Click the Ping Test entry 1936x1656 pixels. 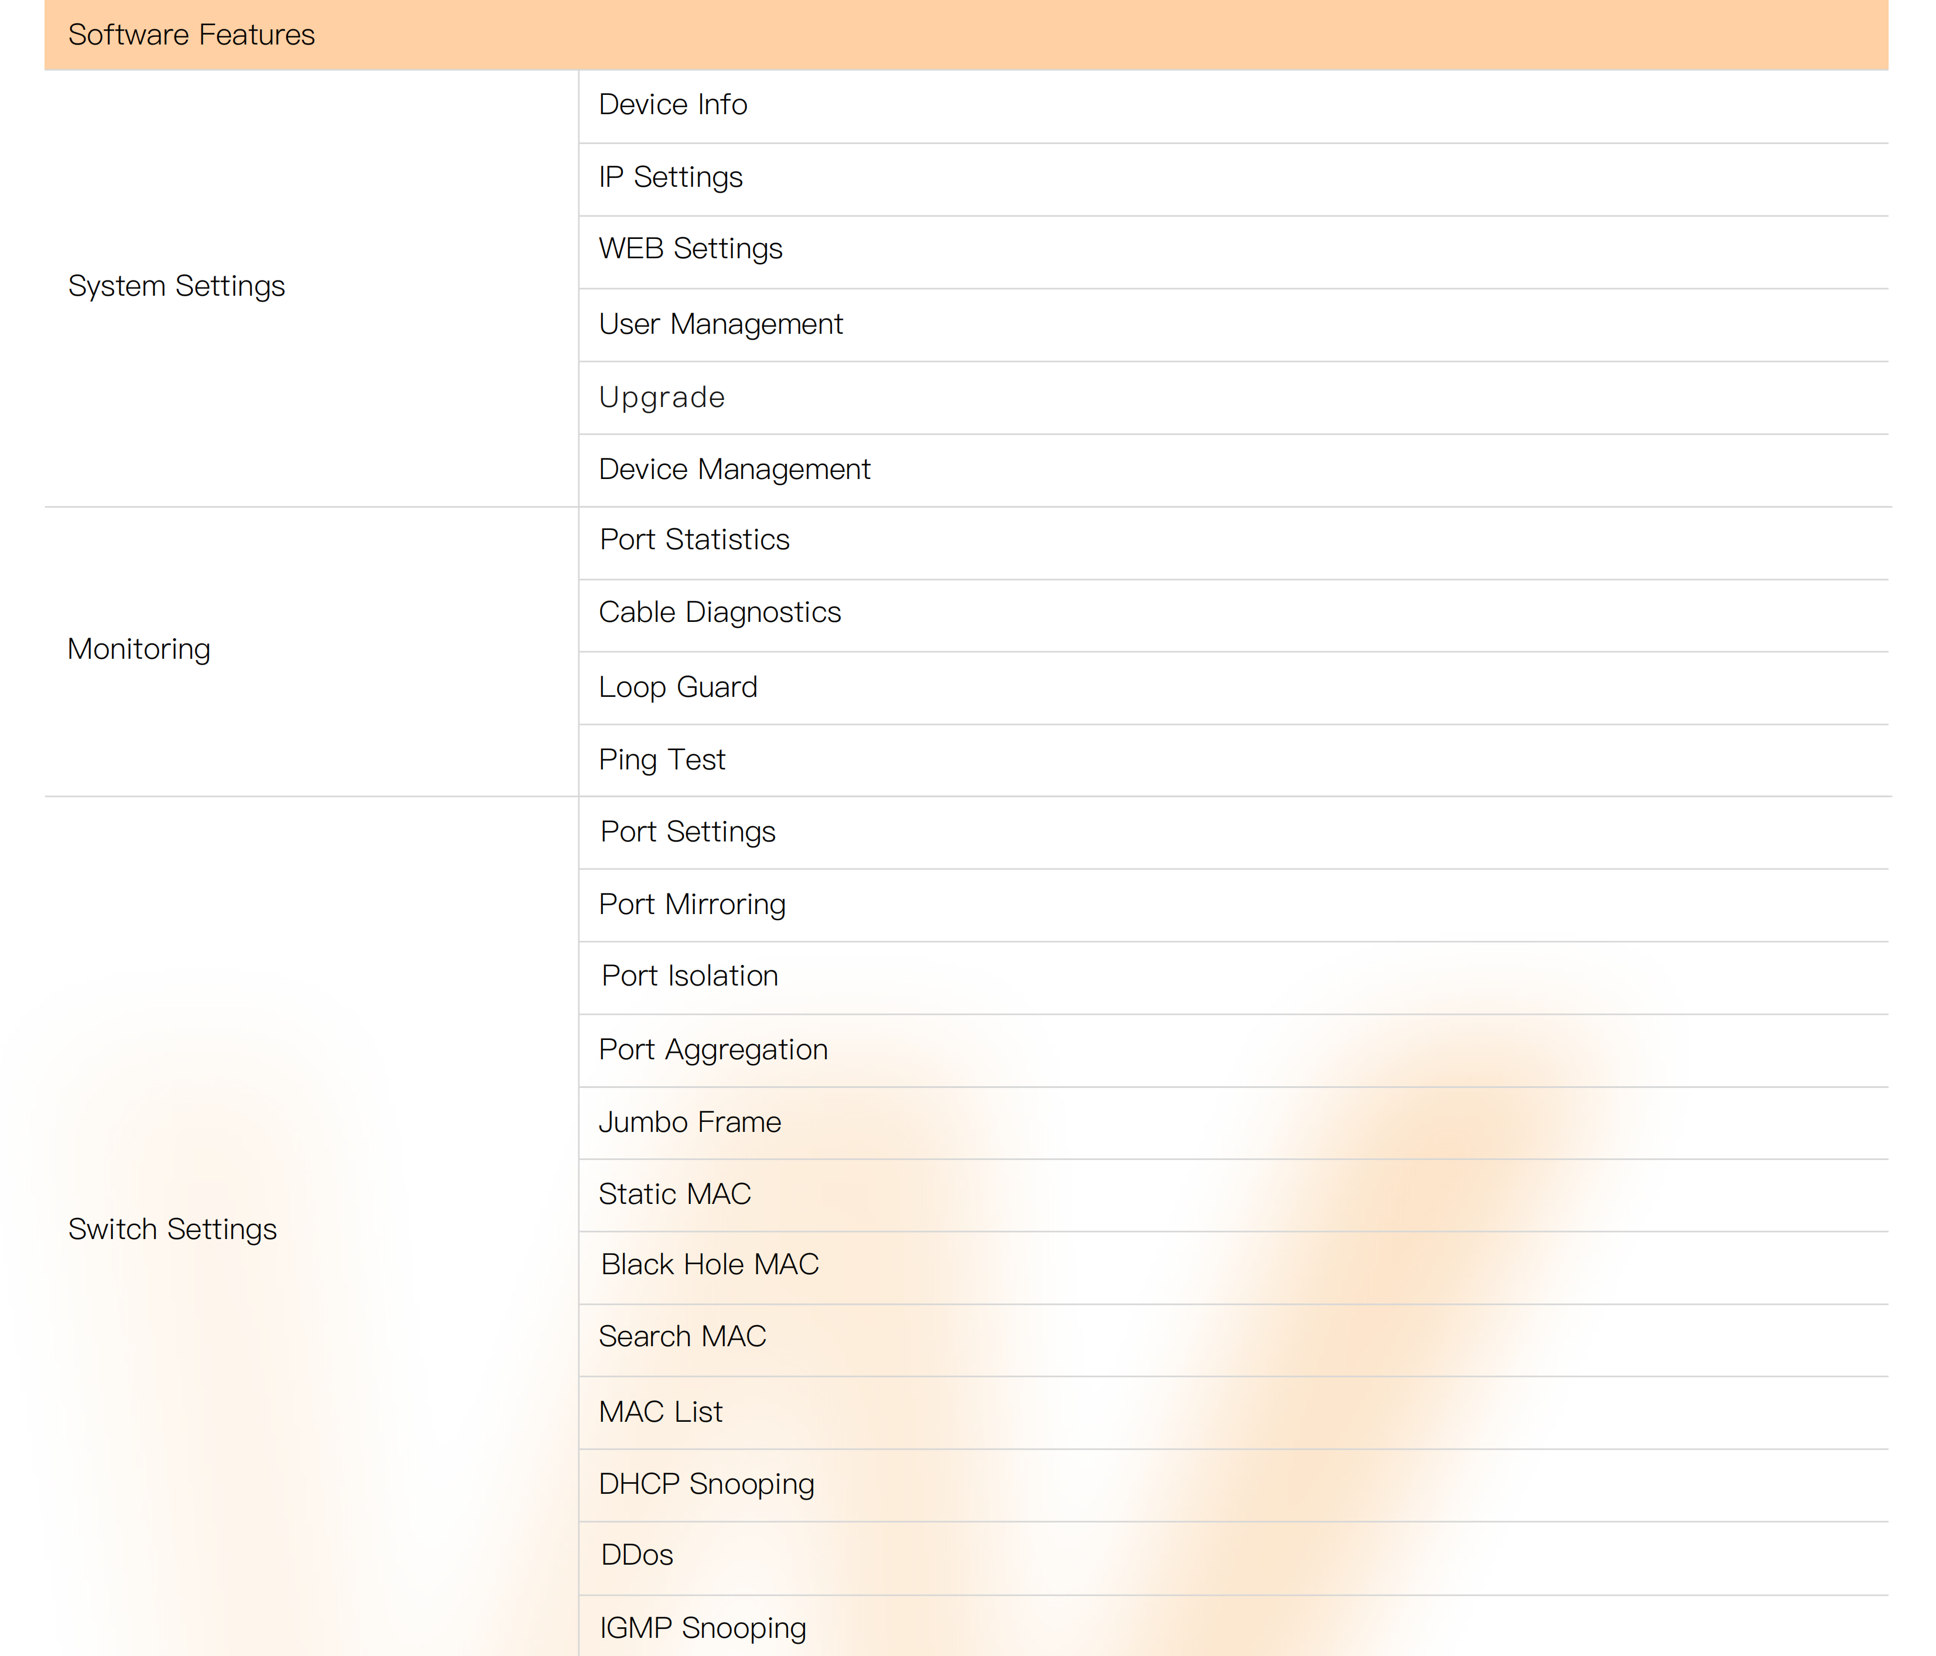662,759
